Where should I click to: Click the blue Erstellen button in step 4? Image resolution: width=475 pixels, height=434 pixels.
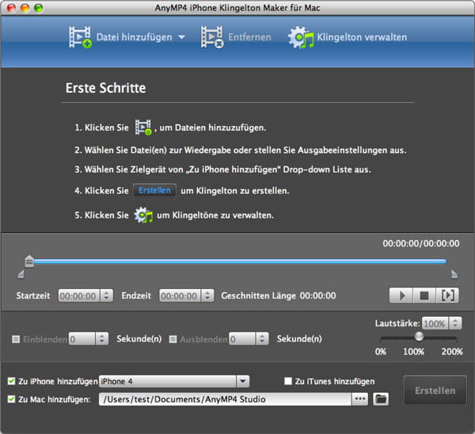pos(154,190)
